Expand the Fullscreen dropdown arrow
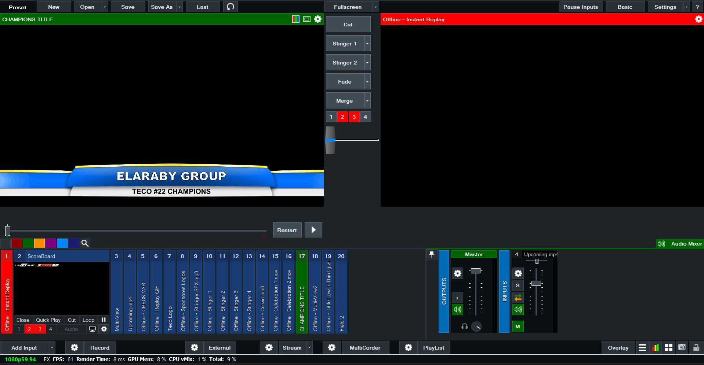The height and width of the screenshot is (365, 704). click(375, 7)
